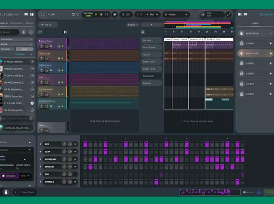Toggle the loop mode icon in transport
This screenshot has height=204, width=274.
[107, 15]
